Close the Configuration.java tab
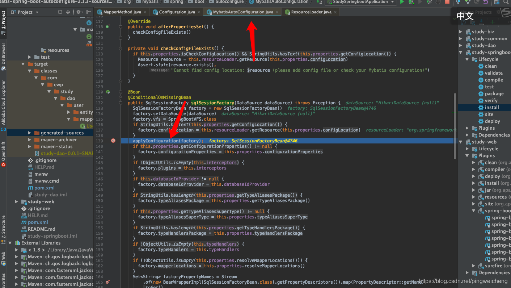The width and height of the screenshot is (511, 288). click(199, 12)
